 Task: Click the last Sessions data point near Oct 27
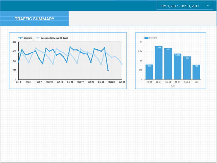(108, 71)
